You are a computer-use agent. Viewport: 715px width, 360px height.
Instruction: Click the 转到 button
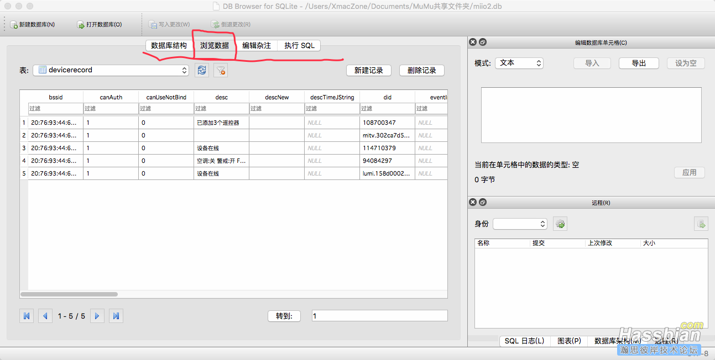(x=284, y=316)
